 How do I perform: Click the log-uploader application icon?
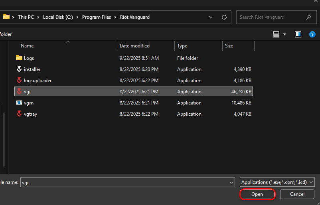coord(19,80)
